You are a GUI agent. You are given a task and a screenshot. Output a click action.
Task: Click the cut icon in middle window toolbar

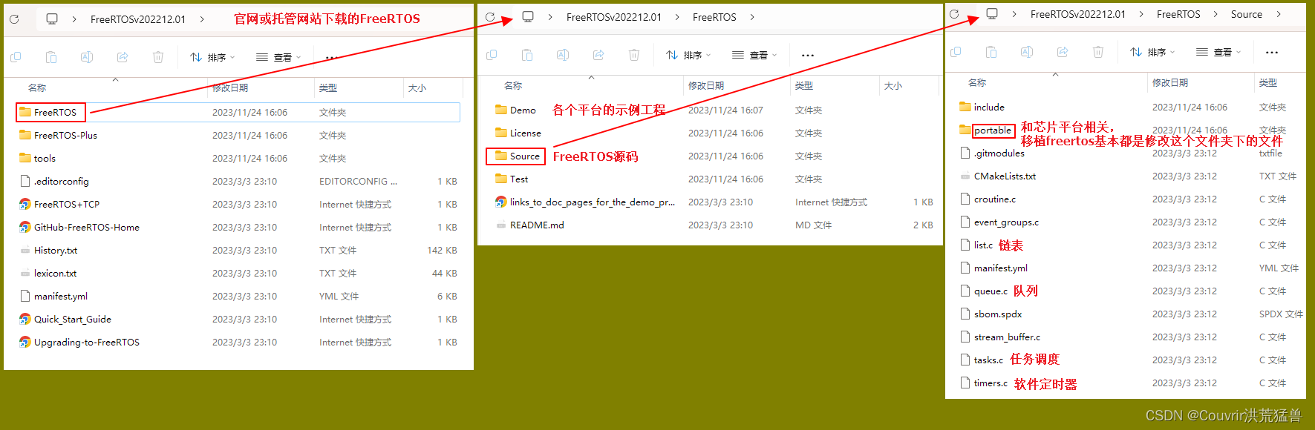(492, 55)
